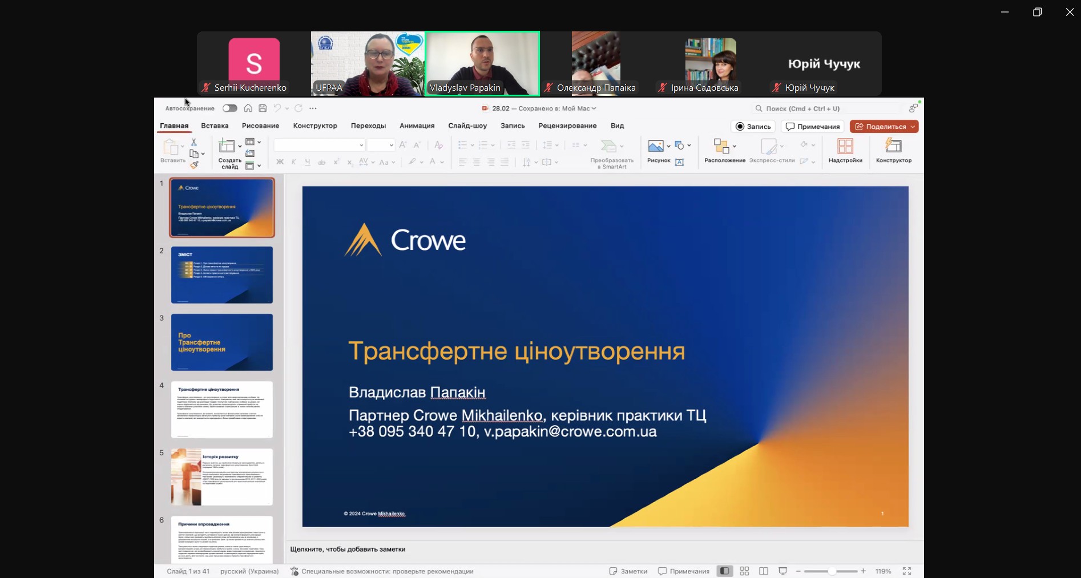
Task: Toggle the Автосохранение autosave switch
Action: pyautogui.click(x=230, y=108)
